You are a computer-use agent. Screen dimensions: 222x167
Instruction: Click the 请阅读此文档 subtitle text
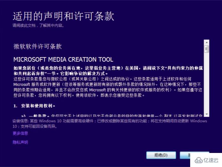[x=39, y=26]
